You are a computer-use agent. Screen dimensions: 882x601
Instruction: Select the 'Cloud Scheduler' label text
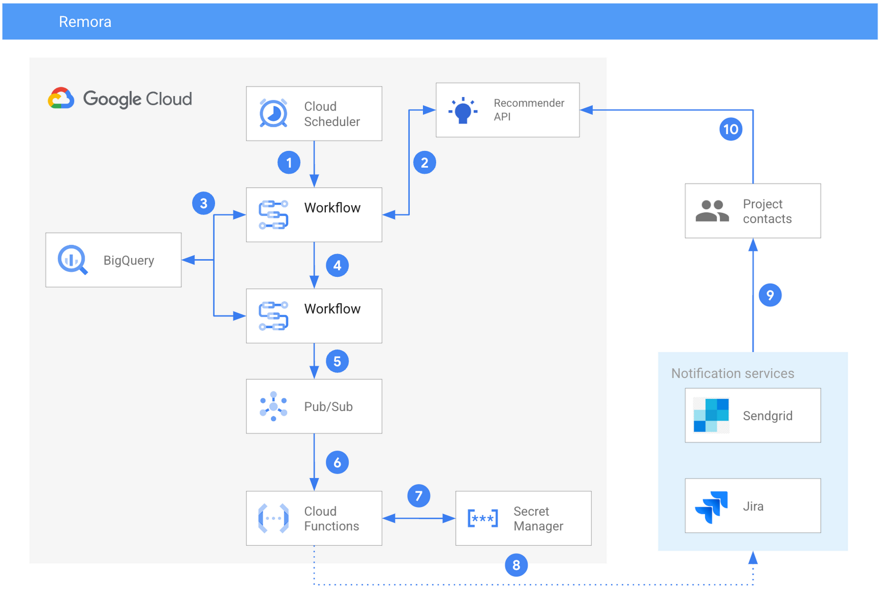pyautogui.click(x=332, y=114)
